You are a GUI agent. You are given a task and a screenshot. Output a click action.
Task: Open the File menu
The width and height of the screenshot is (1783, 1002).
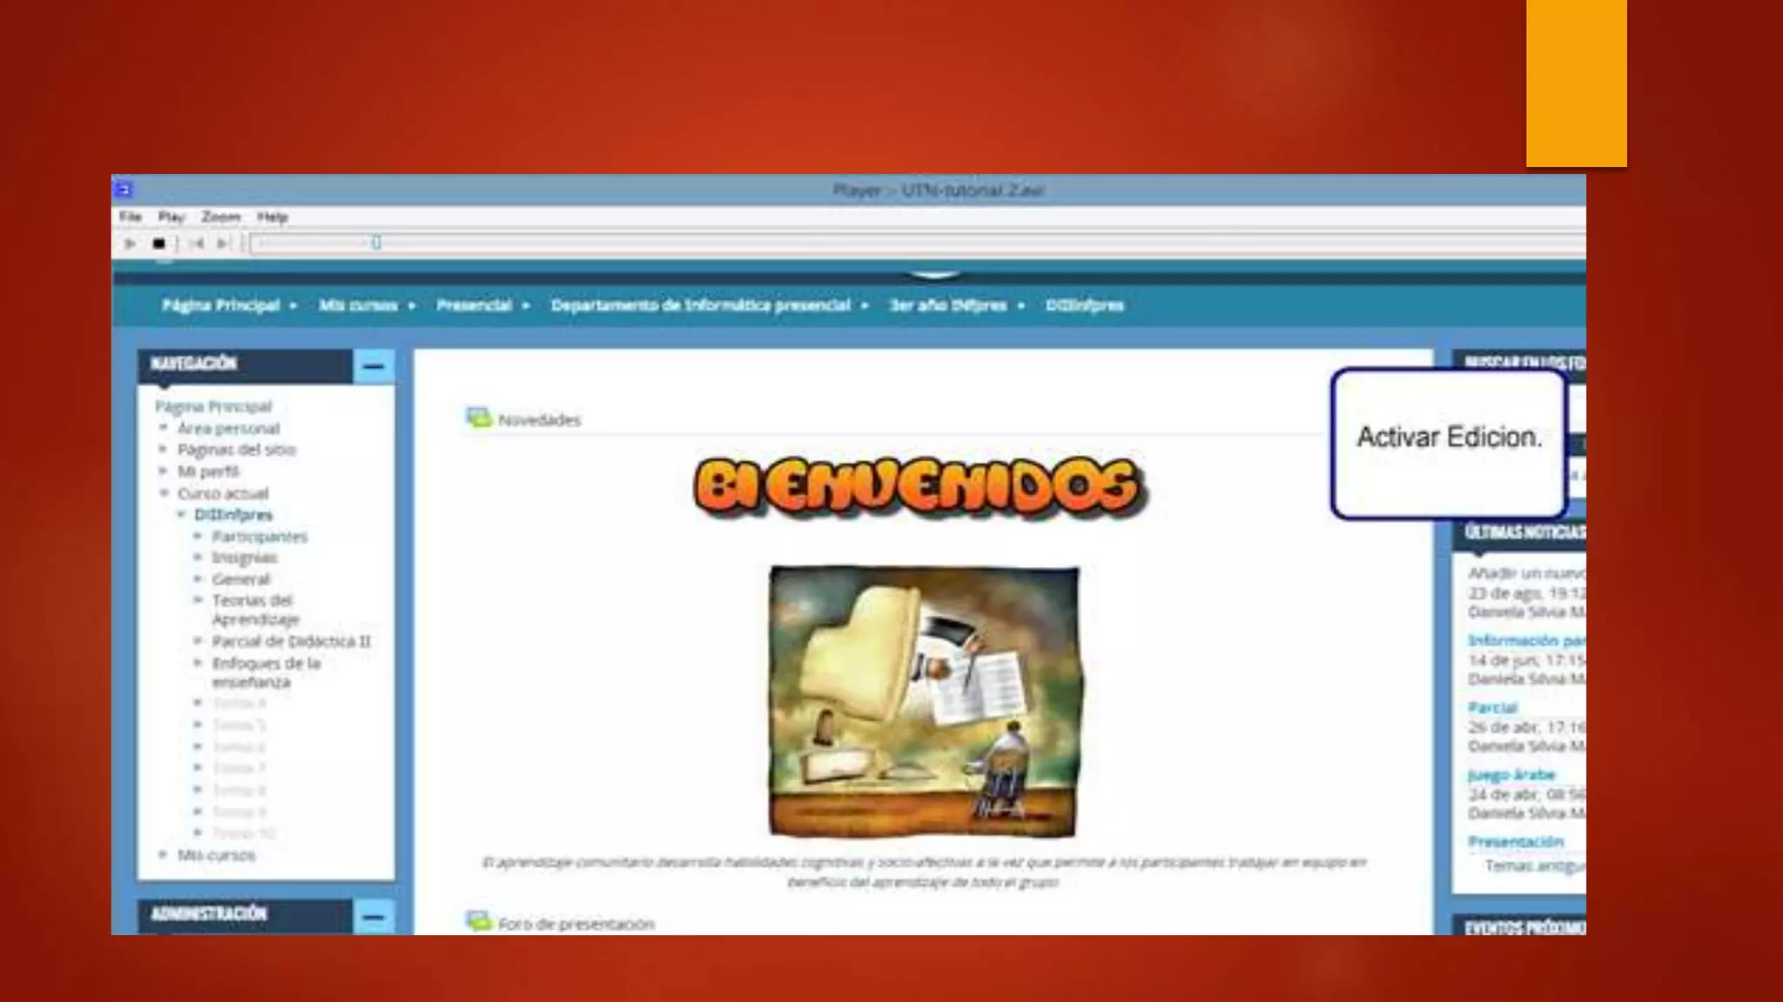131,217
